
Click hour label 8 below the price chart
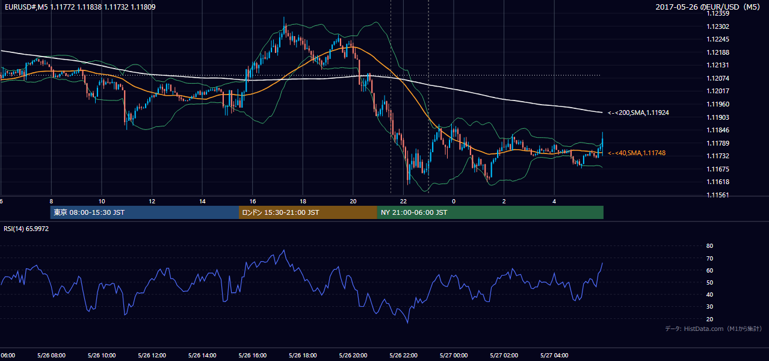click(x=51, y=201)
